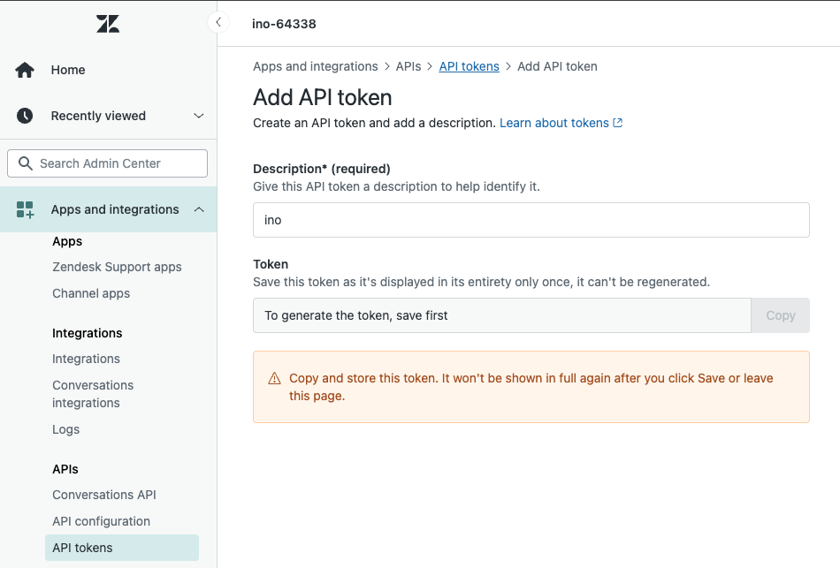Go to Channel apps
Image resolution: width=840 pixels, height=568 pixels.
pyautogui.click(x=91, y=293)
